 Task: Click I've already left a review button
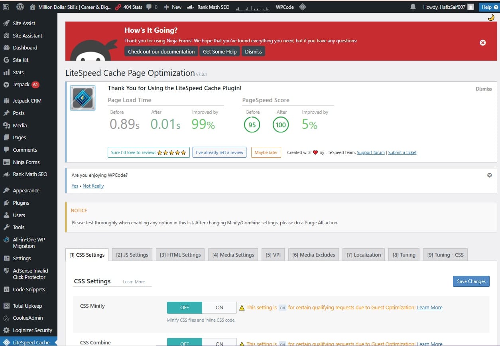pos(219,152)
